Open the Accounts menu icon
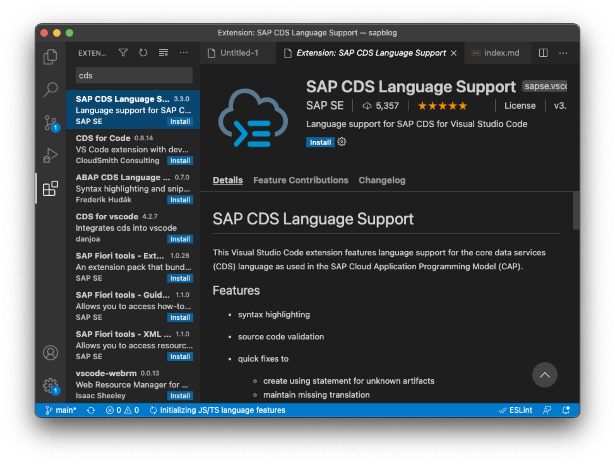The width and height of the screenshot is (615, 464). [50, 352]
